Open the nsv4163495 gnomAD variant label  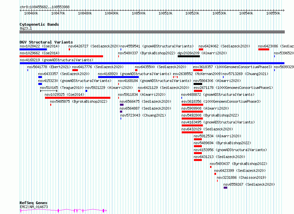pyautogui.click(x=218, y=122)
